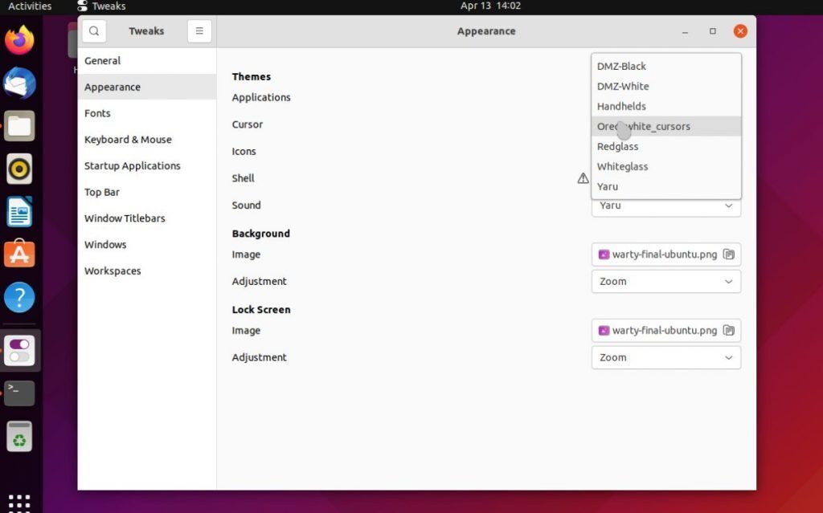Choose DMZ-Black from the cursor list

coord(621,66)
